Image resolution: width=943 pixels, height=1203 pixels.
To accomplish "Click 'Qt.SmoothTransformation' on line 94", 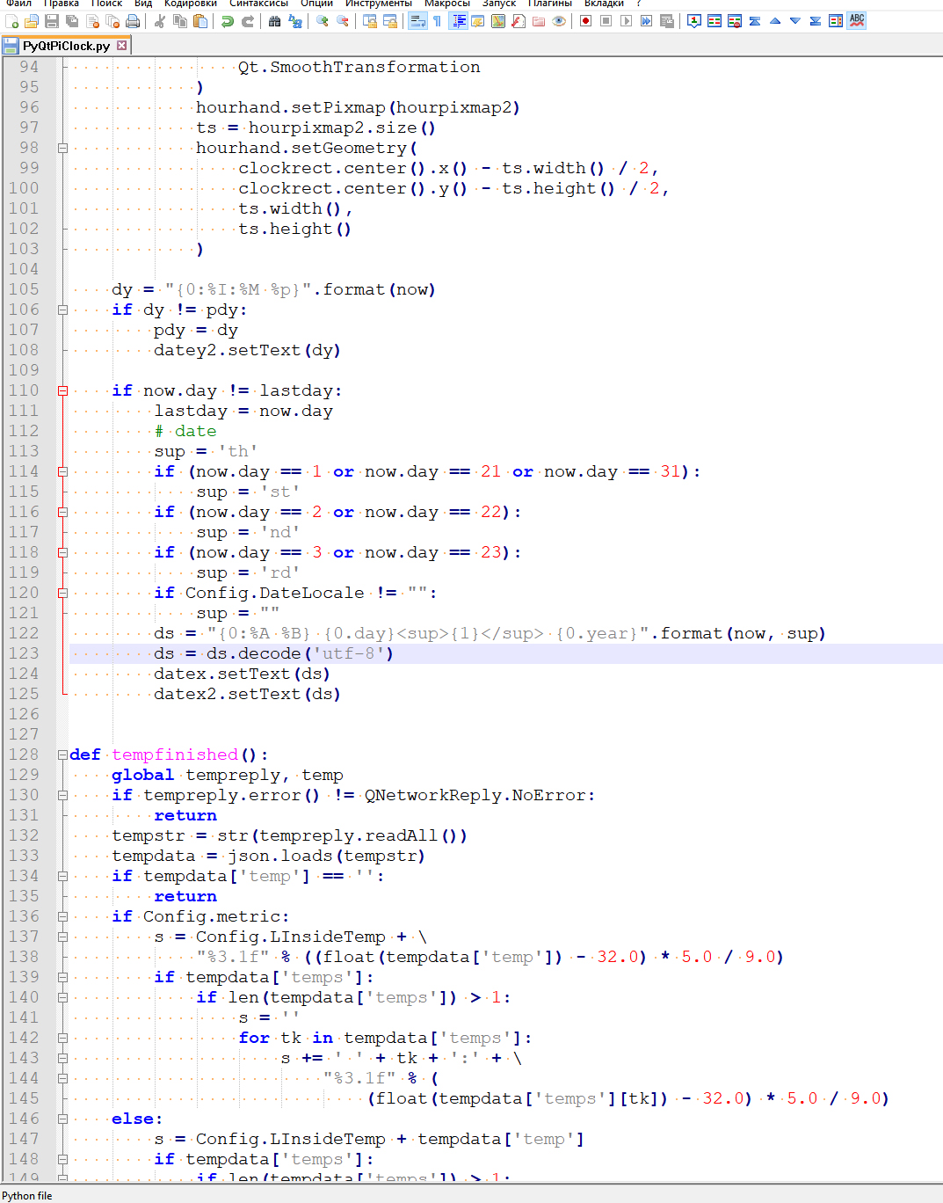I will click(359, 67).
